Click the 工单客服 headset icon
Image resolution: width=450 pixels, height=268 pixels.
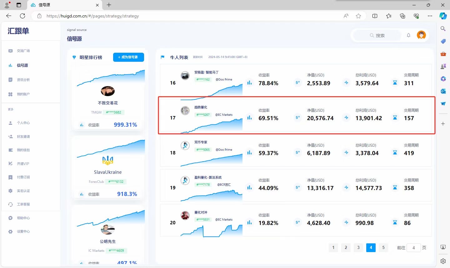click(x=10, y=204)
